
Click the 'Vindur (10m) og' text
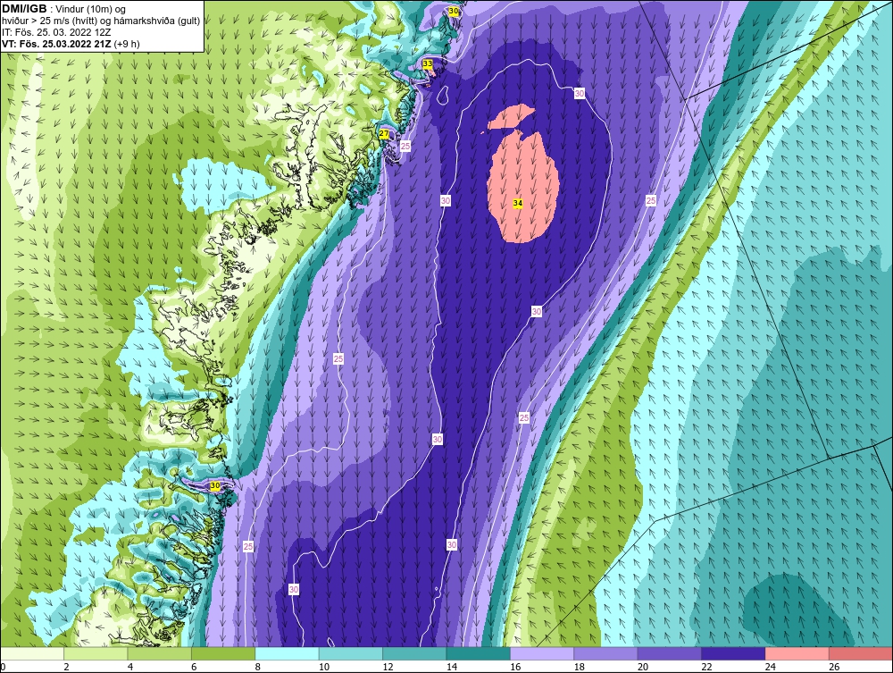90,9
